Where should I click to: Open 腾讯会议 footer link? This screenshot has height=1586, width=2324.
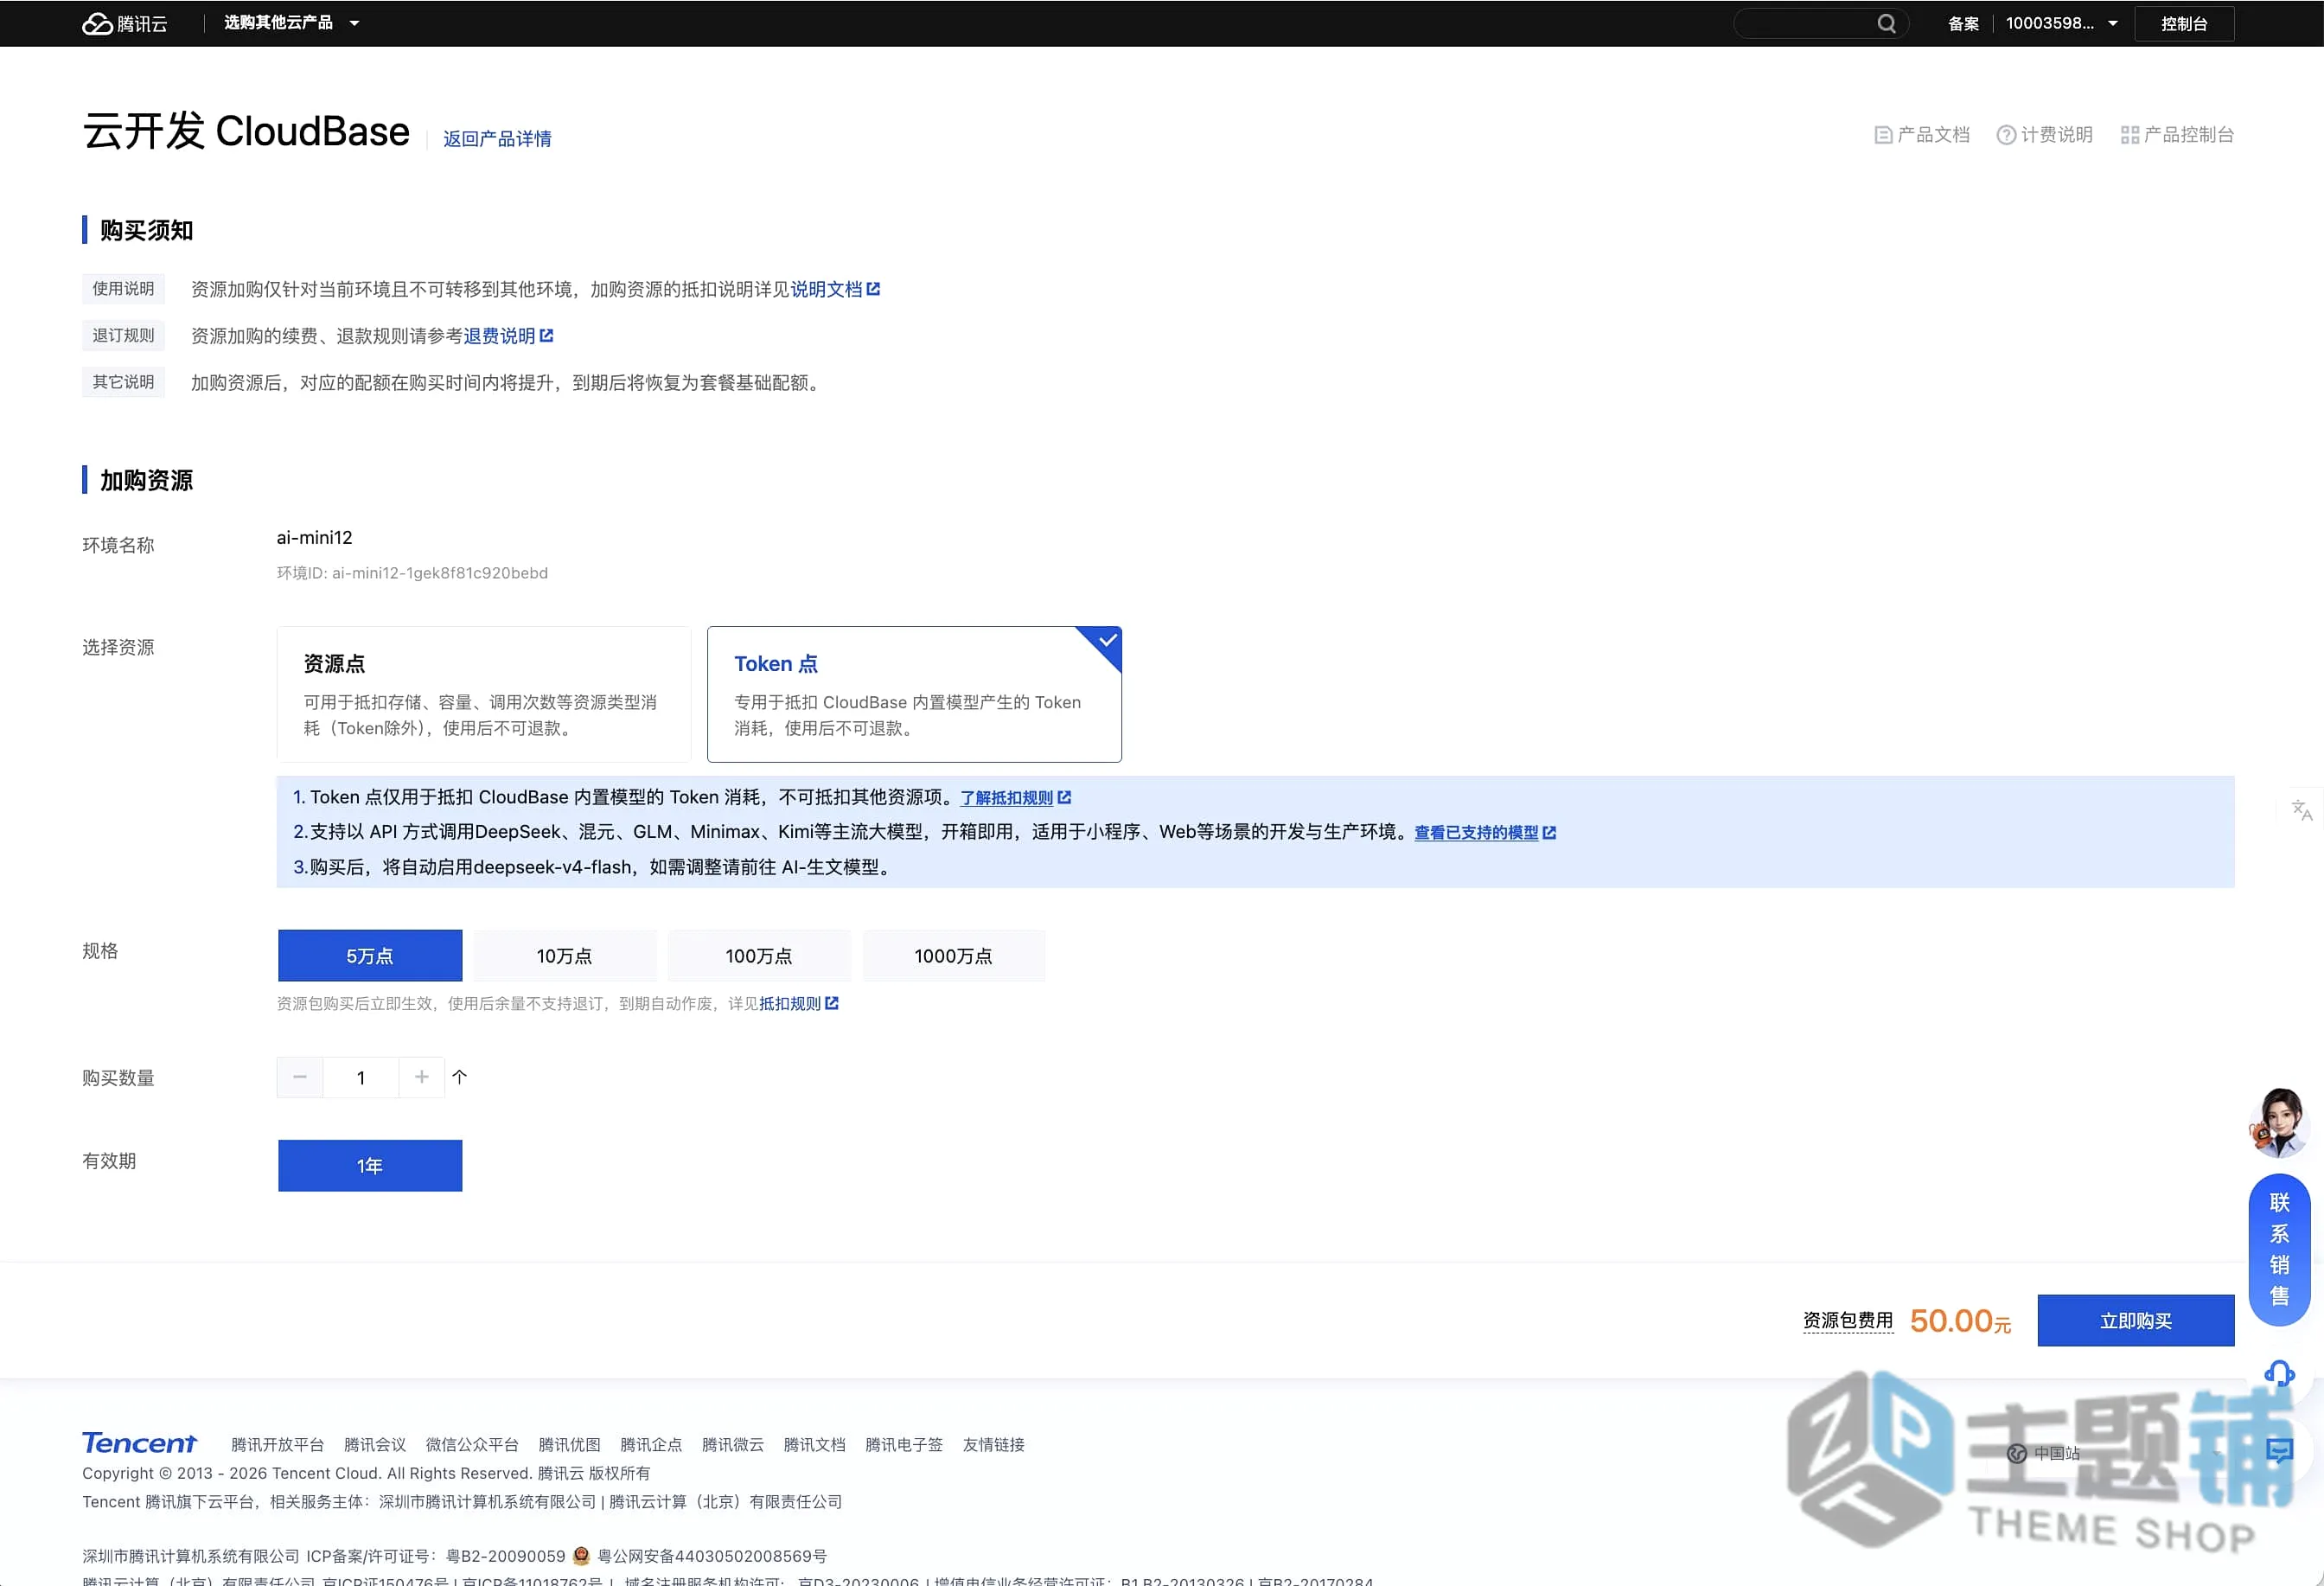[x=375, y=1445]
